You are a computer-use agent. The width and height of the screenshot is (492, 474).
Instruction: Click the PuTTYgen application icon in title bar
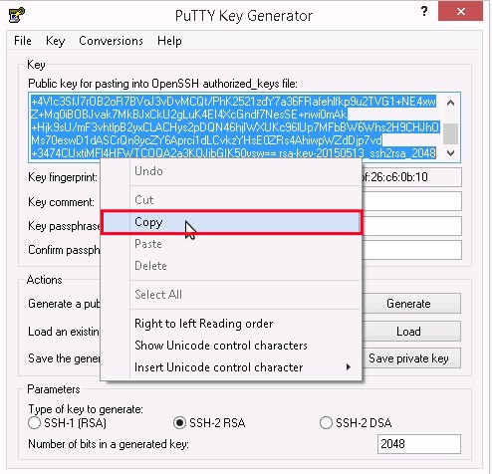tap(17, 15)
